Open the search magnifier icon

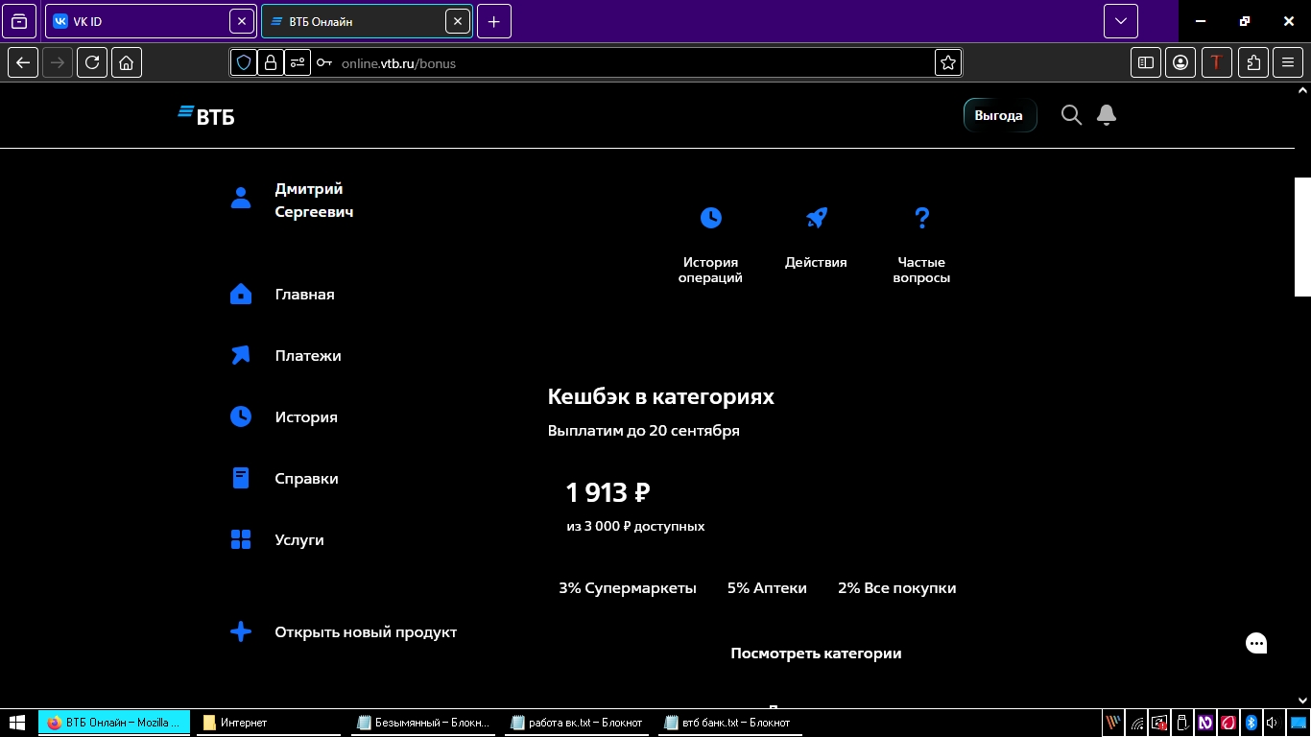[x=1071, y=115]
